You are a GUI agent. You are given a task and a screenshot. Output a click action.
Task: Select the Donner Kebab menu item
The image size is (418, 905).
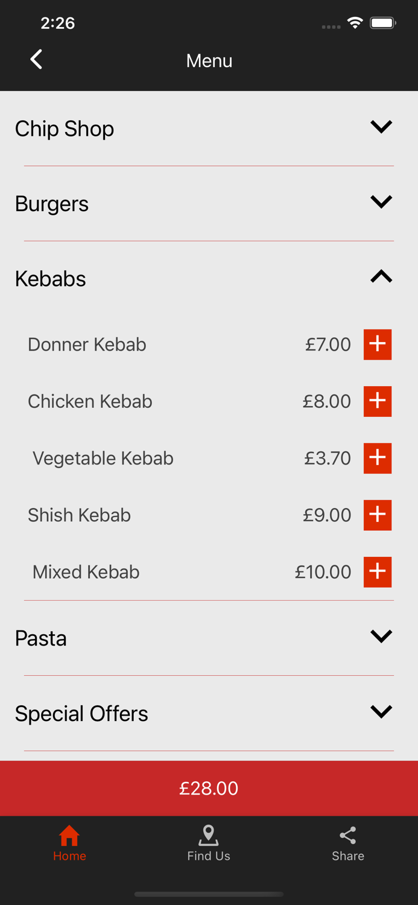pyautogui.click(x=87, y=345)
